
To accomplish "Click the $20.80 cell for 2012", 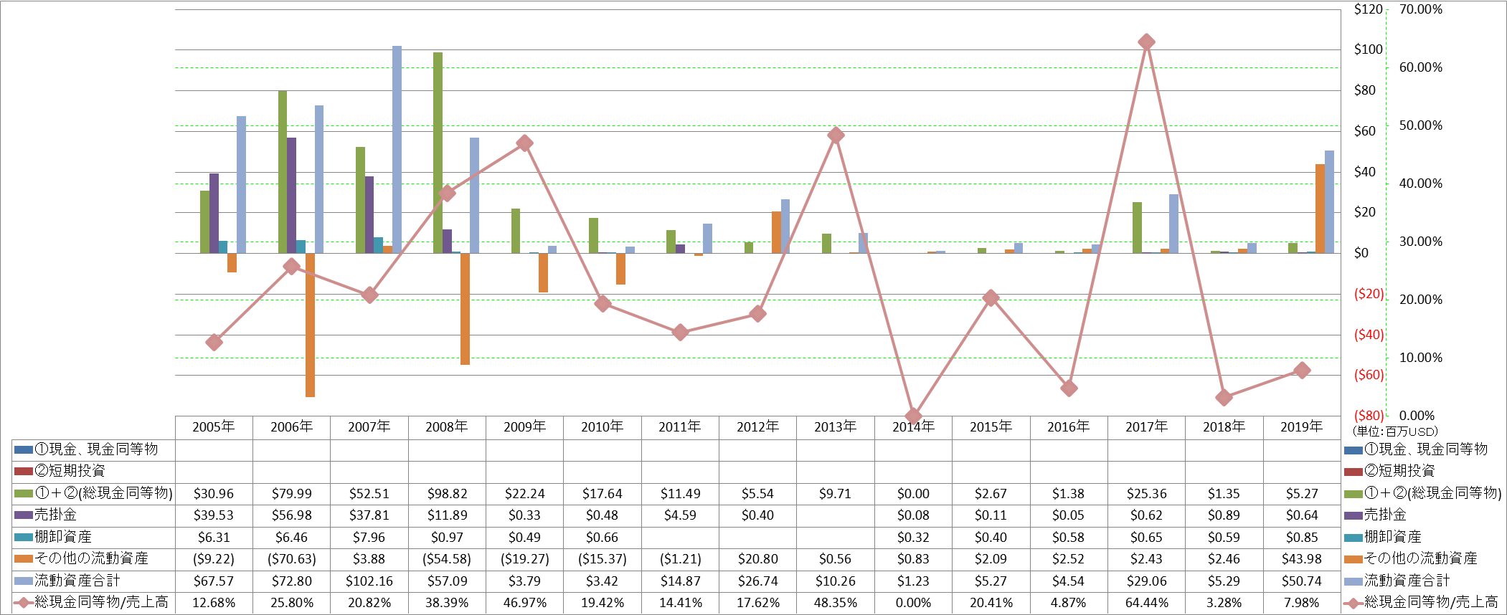I will (757, 559).
